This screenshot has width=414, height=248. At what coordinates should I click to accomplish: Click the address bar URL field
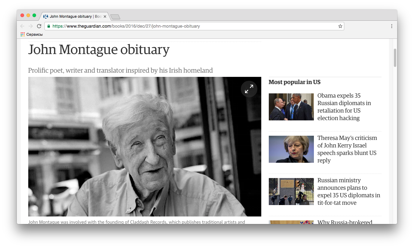[192, 26]
